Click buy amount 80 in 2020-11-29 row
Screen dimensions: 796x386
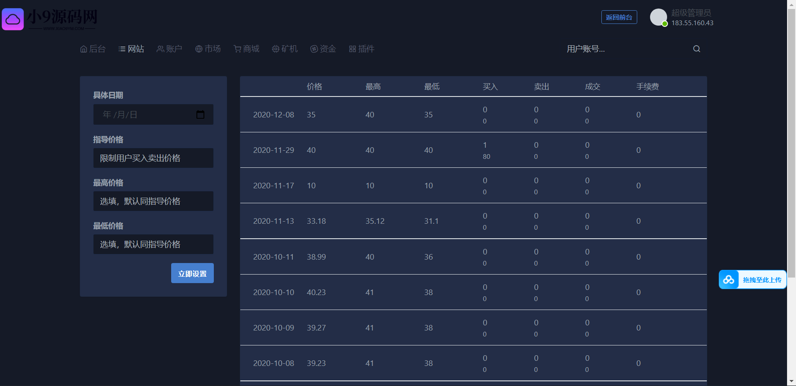pos(487,157)
